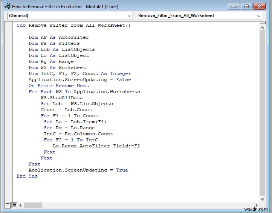Click 'Application.ScreenUpdating = True' line
The height and width of the screenshot is (213, 272).
point(78,170)
